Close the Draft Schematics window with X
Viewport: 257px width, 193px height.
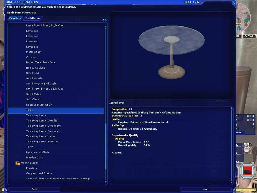tap(234, 4)
